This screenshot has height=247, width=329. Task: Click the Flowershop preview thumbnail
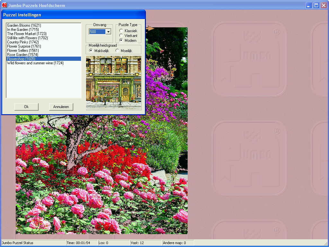point(114,83)
